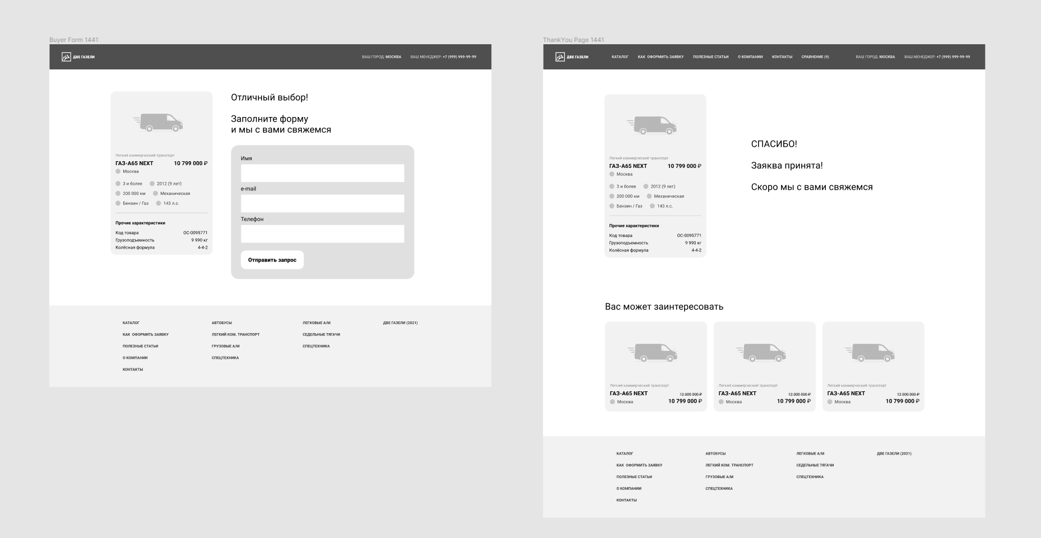Click 2012 (9 лет) spec in ThankYou page card
This screenshot has width=1041, height=538.
pyautogui.click(x=659, y=186)
